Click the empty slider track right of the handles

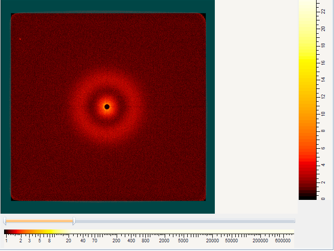184,221
